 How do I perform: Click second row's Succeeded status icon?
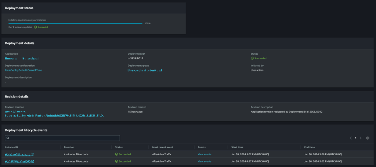[x=116, y=161]
